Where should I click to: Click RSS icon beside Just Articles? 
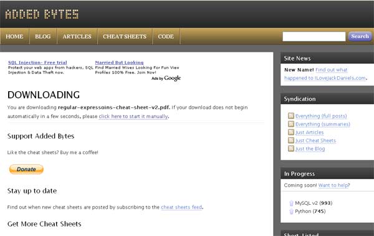click(x=291, y=132)
